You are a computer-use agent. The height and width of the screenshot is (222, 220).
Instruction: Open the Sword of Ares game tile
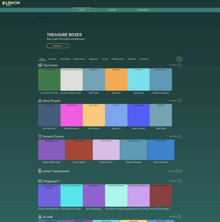(x=106, y=150)
